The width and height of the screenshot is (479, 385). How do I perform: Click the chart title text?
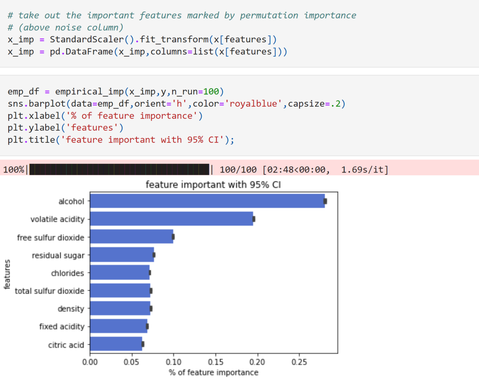(213, 185)
